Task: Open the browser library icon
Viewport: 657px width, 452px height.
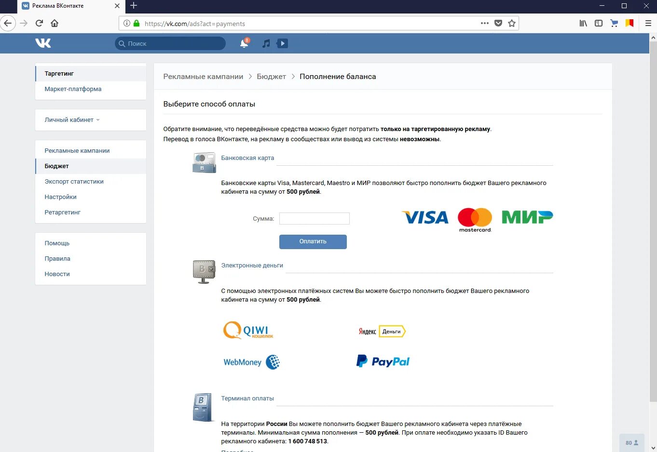Action: [x=583, y=23]
